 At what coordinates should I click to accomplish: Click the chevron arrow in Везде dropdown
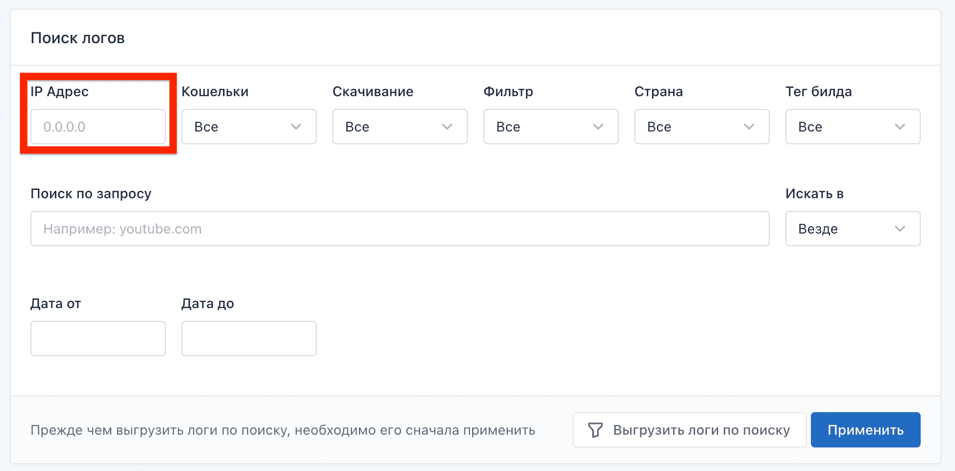tap(900, 229)
